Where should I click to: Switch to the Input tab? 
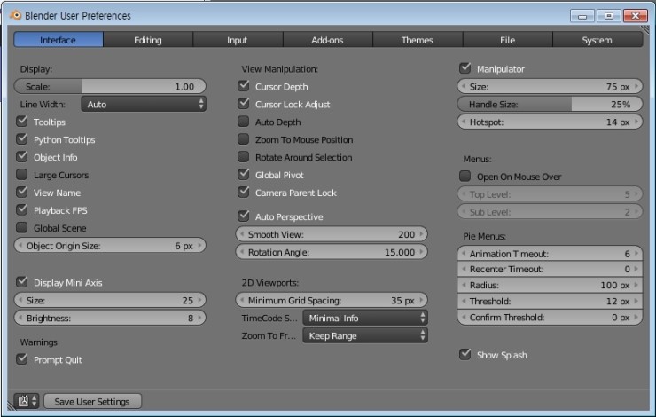click(238, 40)
